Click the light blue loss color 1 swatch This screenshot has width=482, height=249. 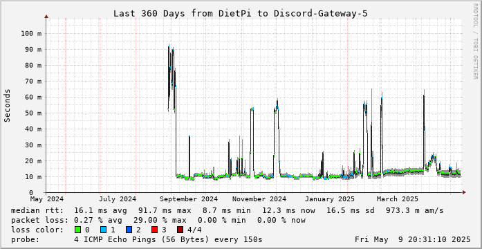pyautogui.click(x=103, y=230)
